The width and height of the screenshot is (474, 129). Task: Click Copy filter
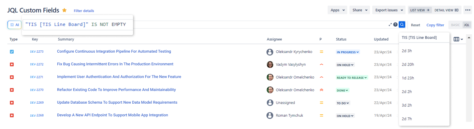tap(435, 25)
